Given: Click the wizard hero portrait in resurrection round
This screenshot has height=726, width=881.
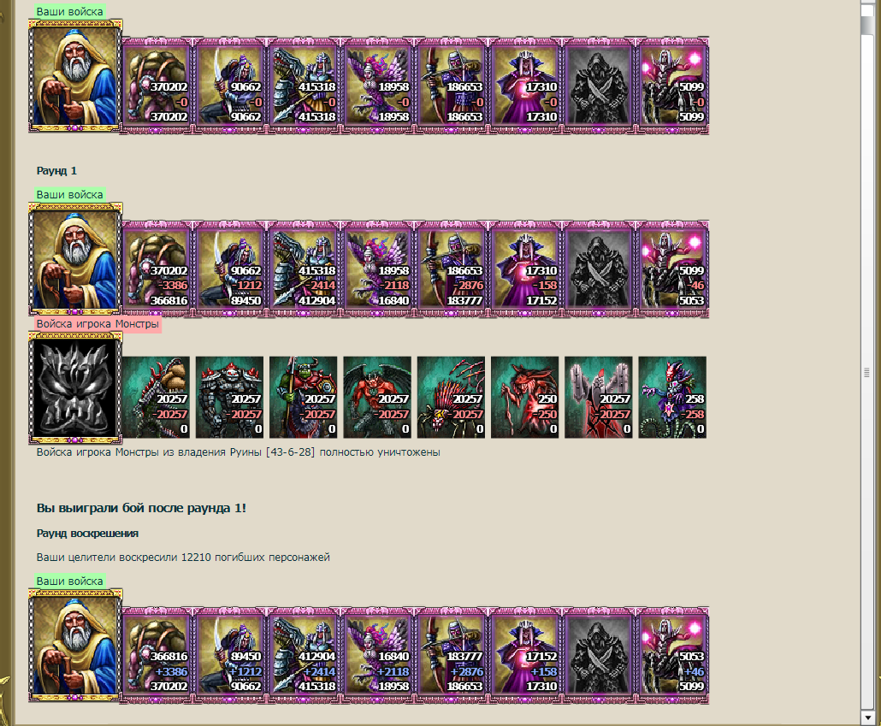Looking at the screenshot, I should 75,645.
